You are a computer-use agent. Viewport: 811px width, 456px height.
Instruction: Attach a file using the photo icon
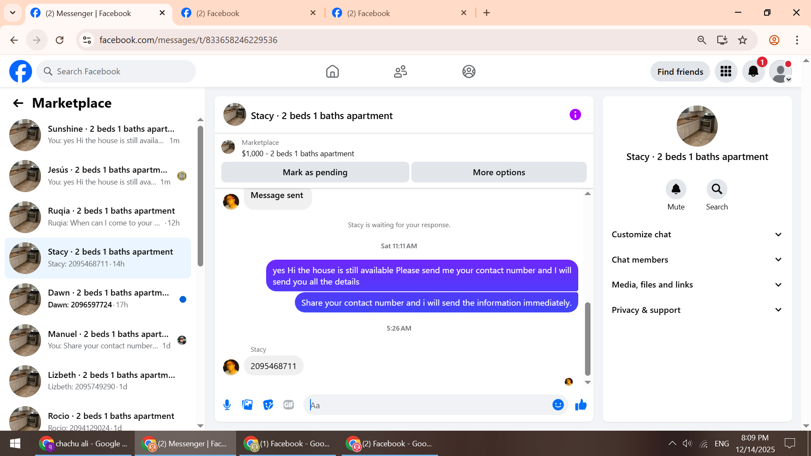coord(248,405)
